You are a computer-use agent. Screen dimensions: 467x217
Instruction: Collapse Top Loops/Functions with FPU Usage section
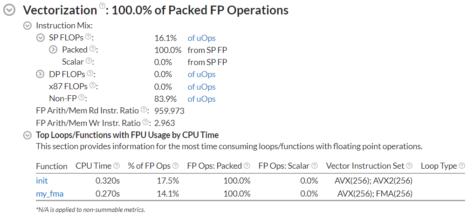point(27,135)
